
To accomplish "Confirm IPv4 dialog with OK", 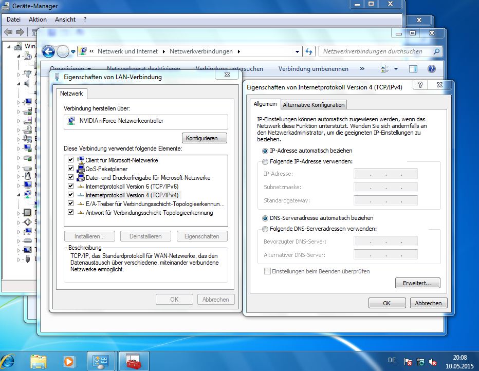I will point(386,303).
